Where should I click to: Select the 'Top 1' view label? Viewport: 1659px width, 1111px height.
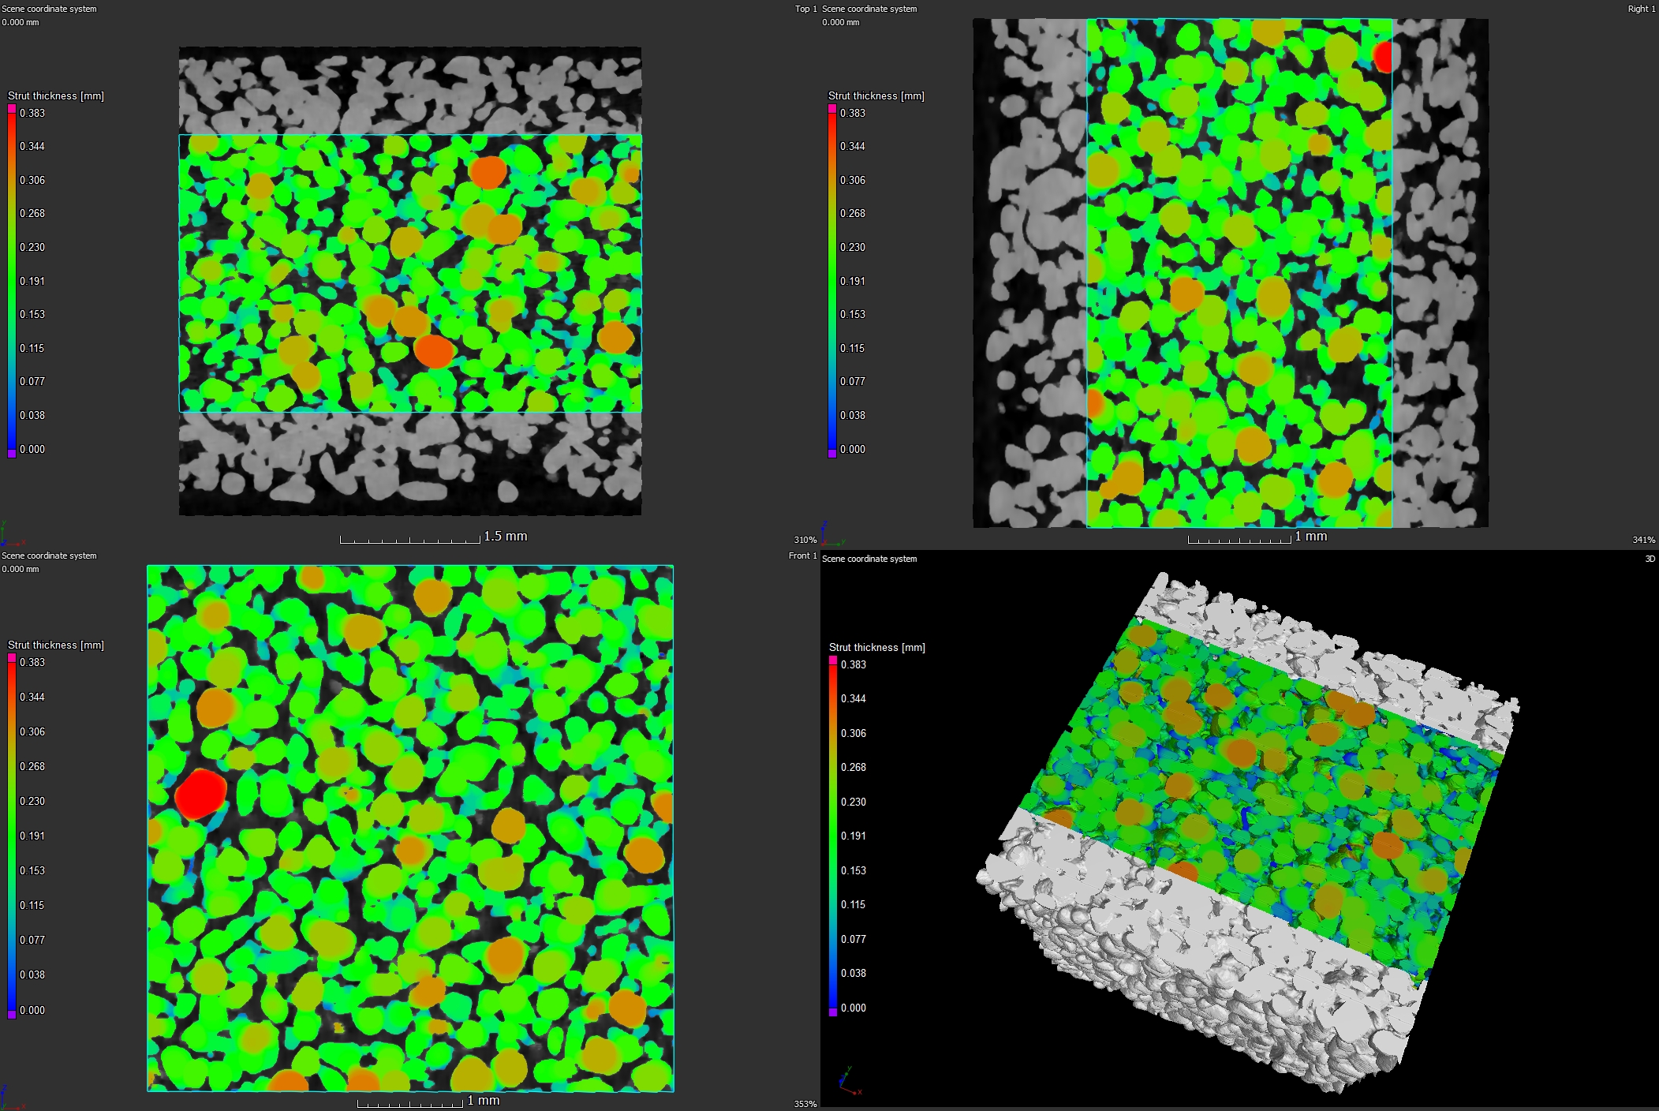pyautogui.click(x=805, y=9)
